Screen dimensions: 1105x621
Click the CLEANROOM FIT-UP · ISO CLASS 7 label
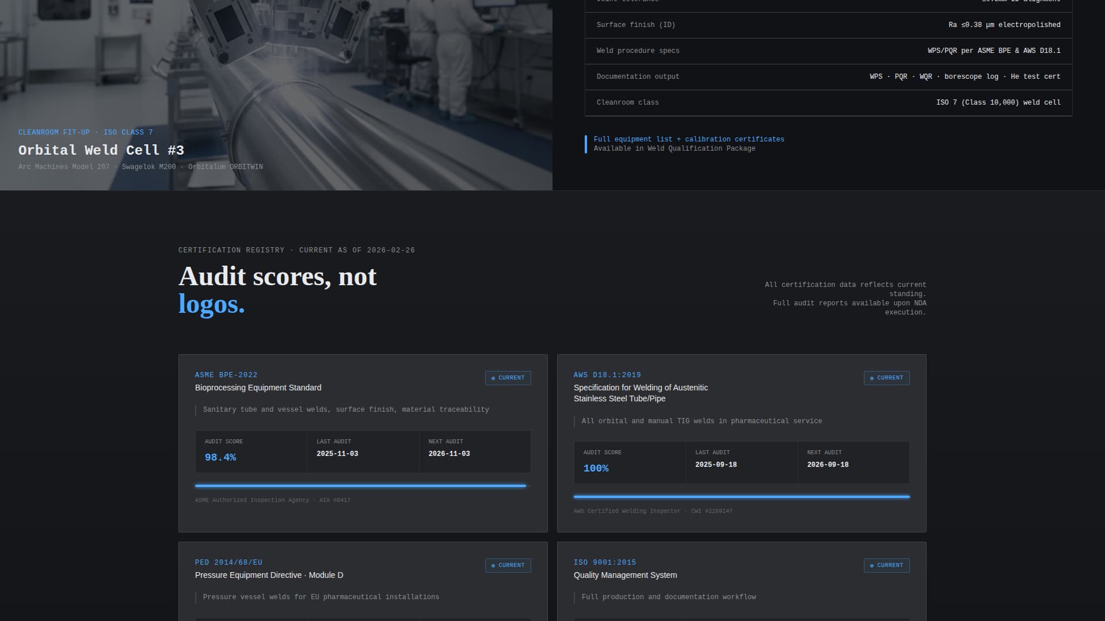[85, 132]
